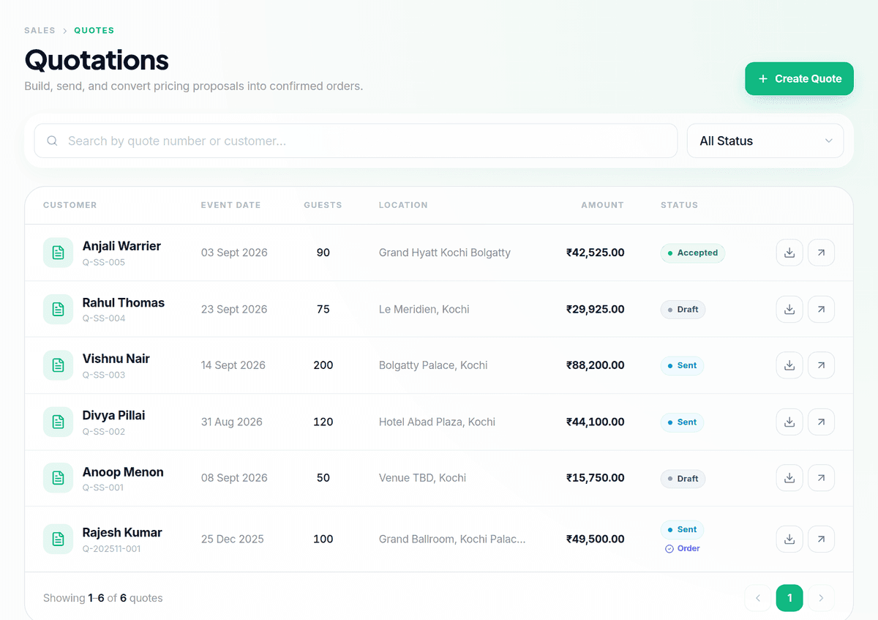The width and height of the screenshot is (878, 620).
Task: Click the Accepted status badge
Action: tap(692, 253)
